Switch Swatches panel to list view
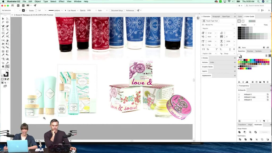 (x=266, y=56)
